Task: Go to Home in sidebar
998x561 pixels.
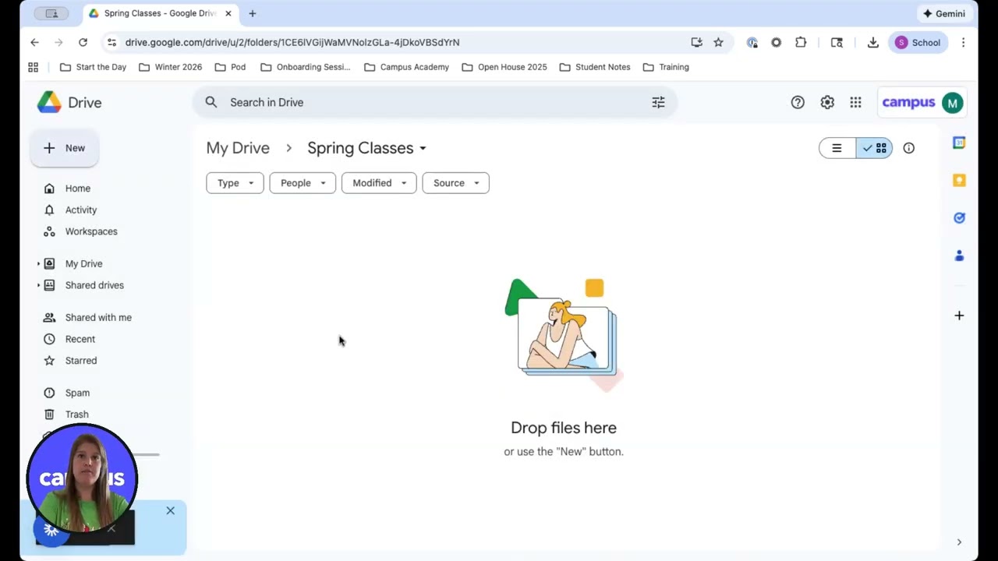Action: (x=78, y=189)
